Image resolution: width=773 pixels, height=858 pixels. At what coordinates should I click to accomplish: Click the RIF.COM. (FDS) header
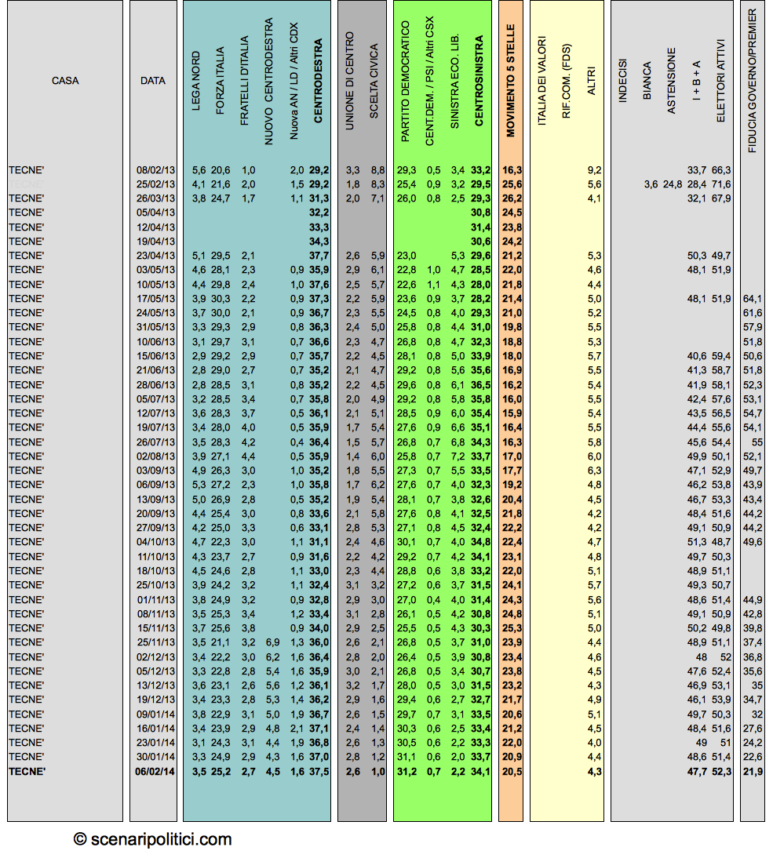coord(566,81)
